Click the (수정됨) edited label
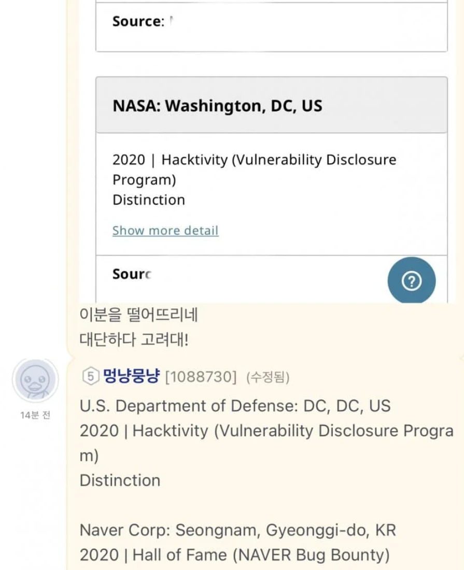The image size is (464, 570). click(x=268, y=377)
